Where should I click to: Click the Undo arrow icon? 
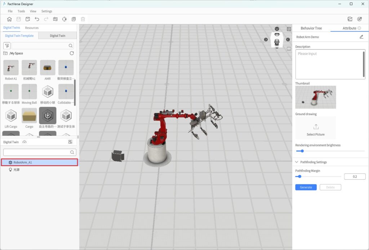tap(37, 19)
